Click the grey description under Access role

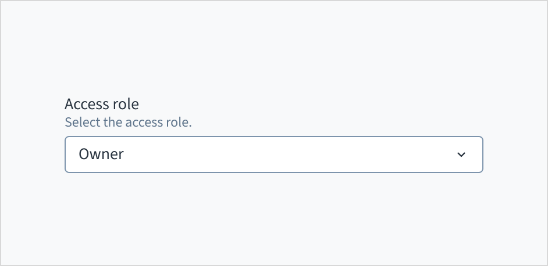128,123
